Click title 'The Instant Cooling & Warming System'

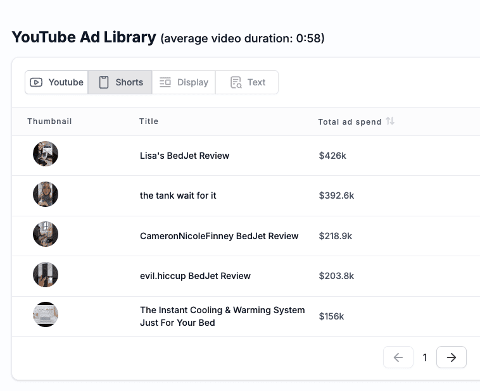[222, 316]
